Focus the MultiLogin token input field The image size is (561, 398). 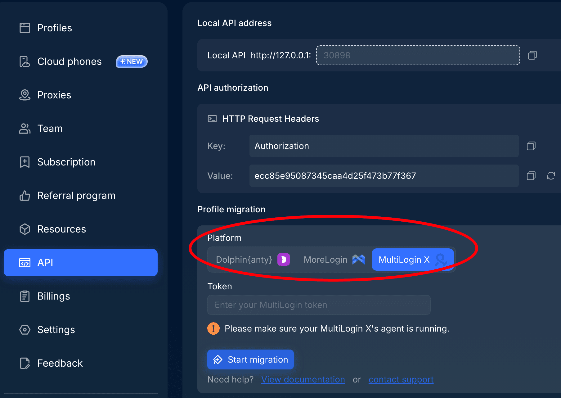click(x=319, y=305)
